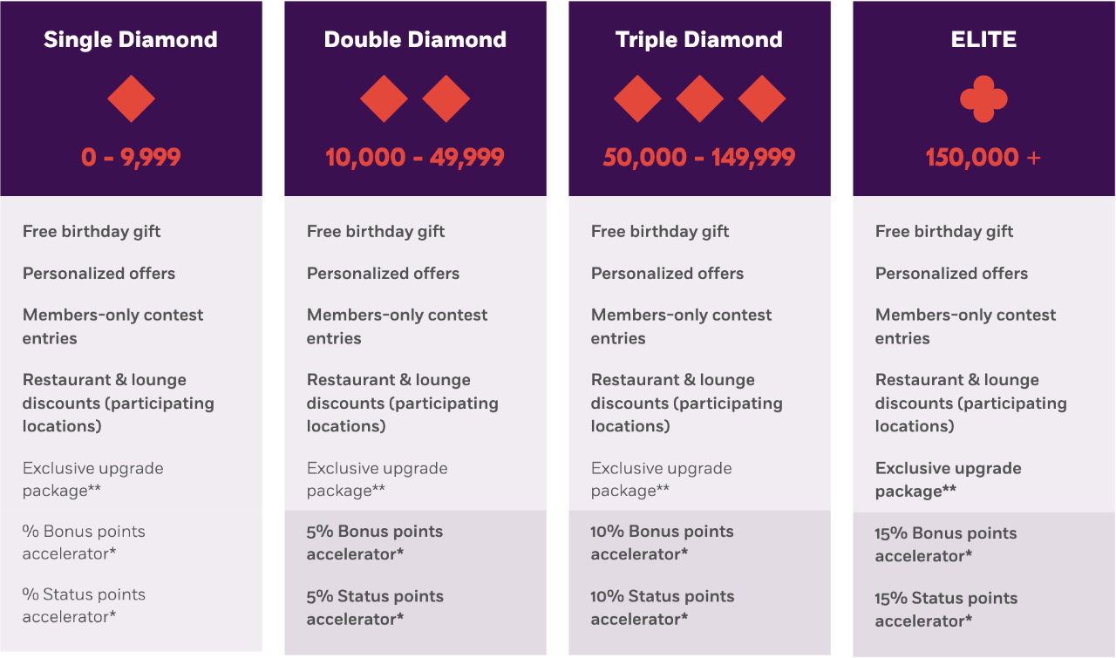Click the 10,000 - 49,999 points range

415,158
